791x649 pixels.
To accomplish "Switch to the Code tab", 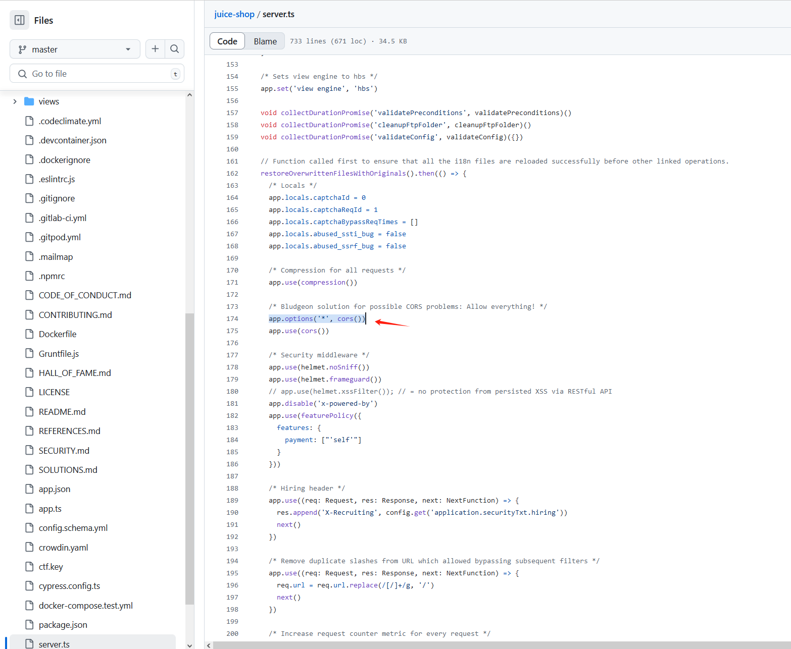I will click(x=227, y=41).
